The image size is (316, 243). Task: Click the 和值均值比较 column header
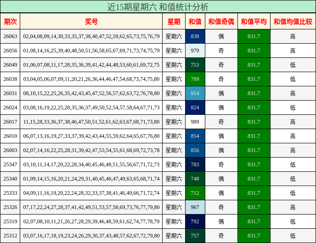(x=293, y=21)
